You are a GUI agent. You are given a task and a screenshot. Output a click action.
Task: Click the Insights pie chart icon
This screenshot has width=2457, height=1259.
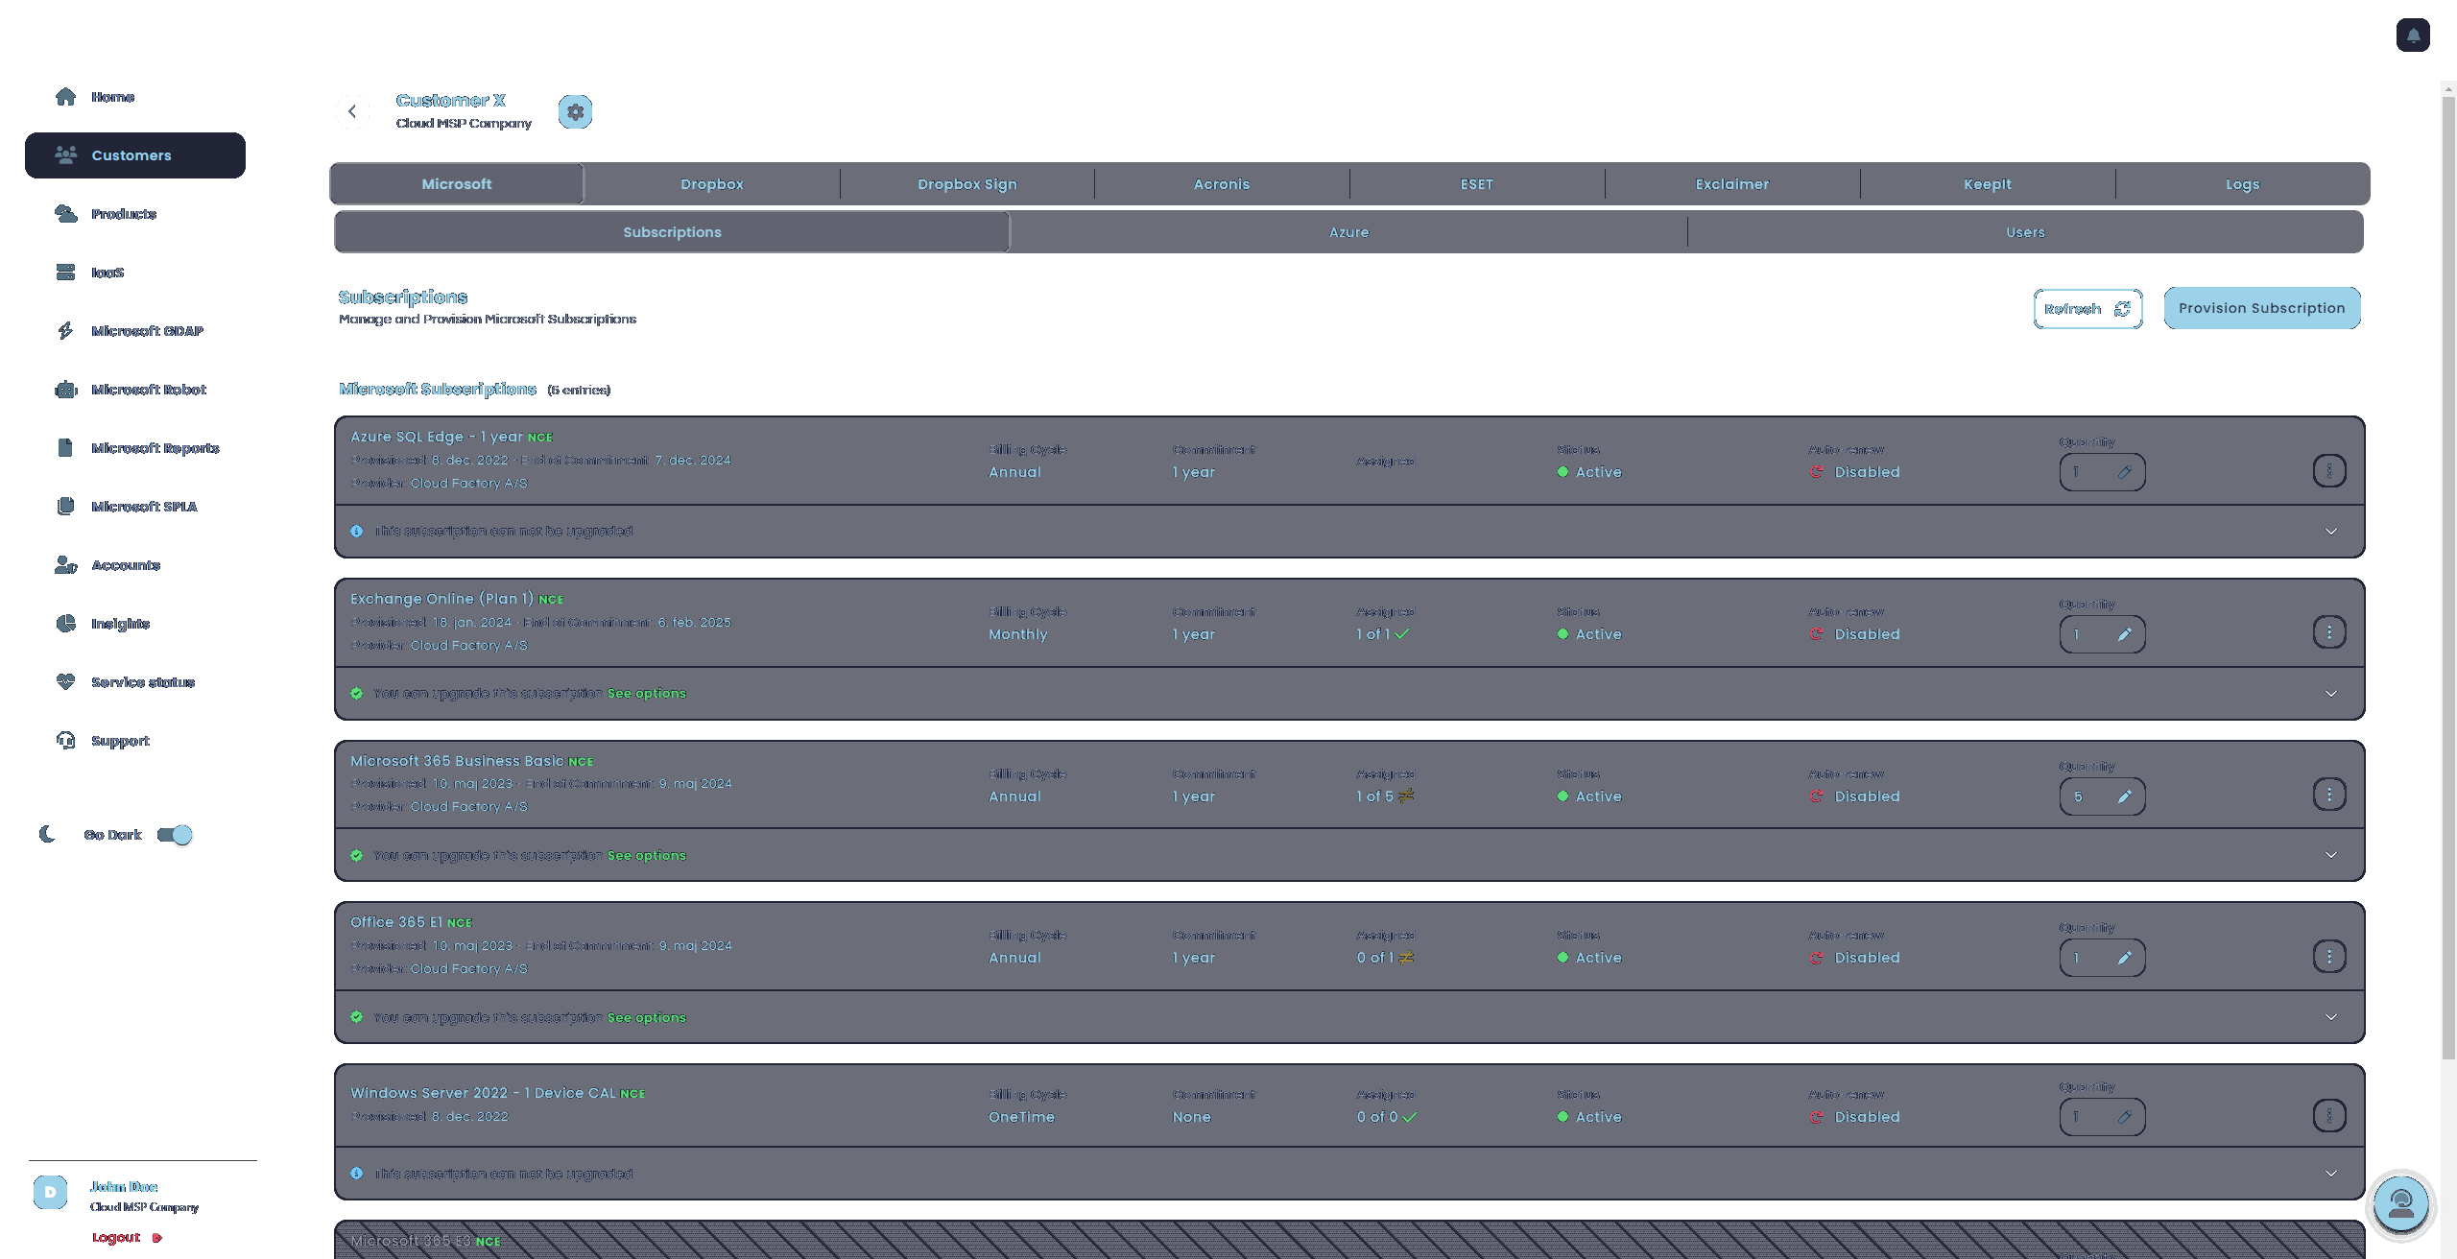click(x=65, y=624)
